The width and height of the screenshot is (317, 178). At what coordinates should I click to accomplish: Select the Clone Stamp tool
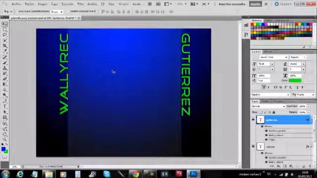point(4,68)
